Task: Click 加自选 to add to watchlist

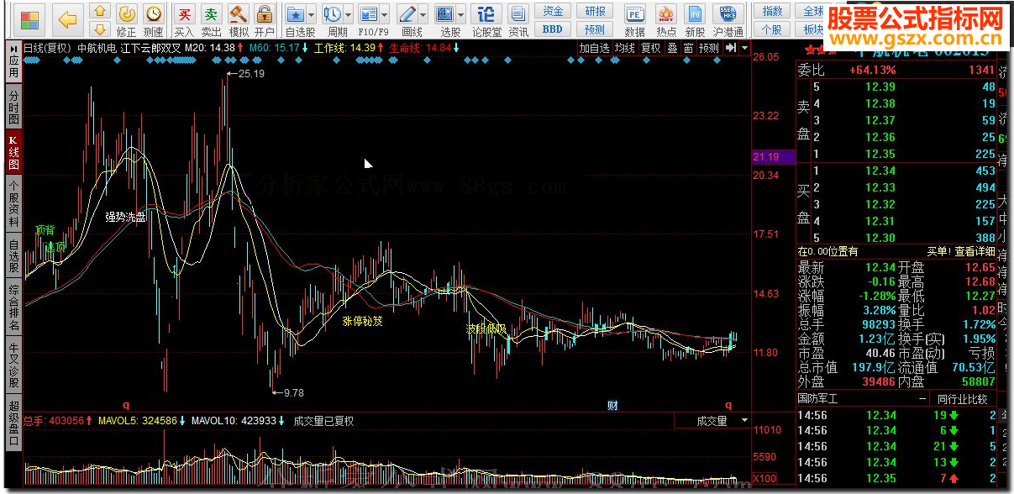Action: click(594, 48)
